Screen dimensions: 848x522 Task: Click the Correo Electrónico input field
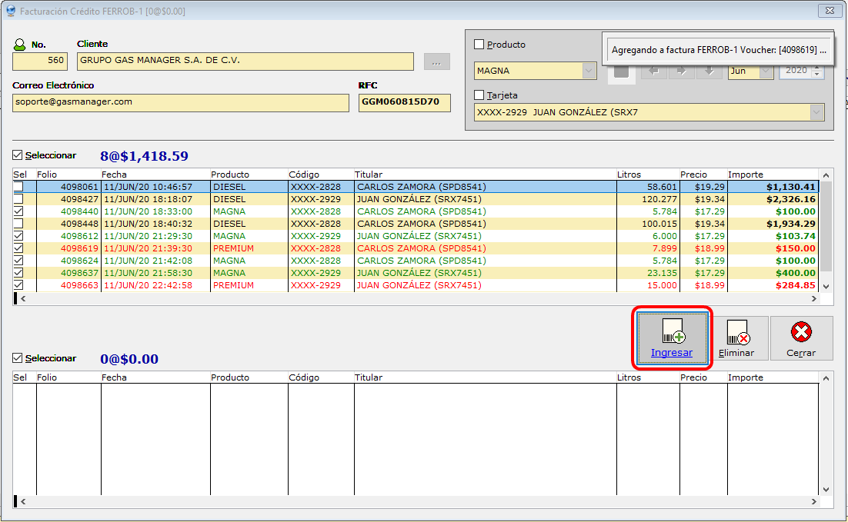point(181,102)
